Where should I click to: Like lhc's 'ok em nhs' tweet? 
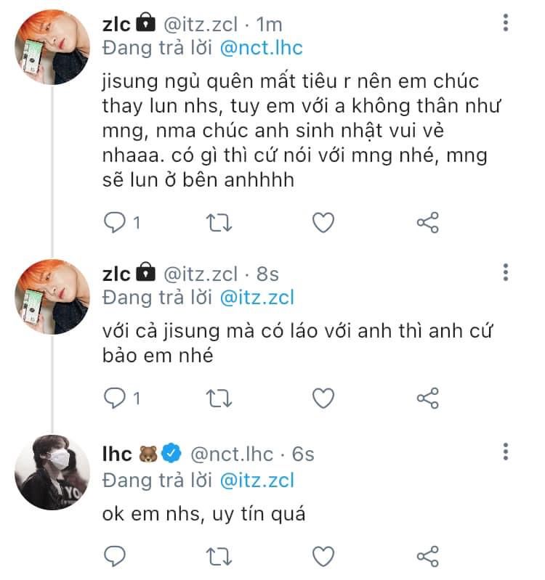pos(323,556)
